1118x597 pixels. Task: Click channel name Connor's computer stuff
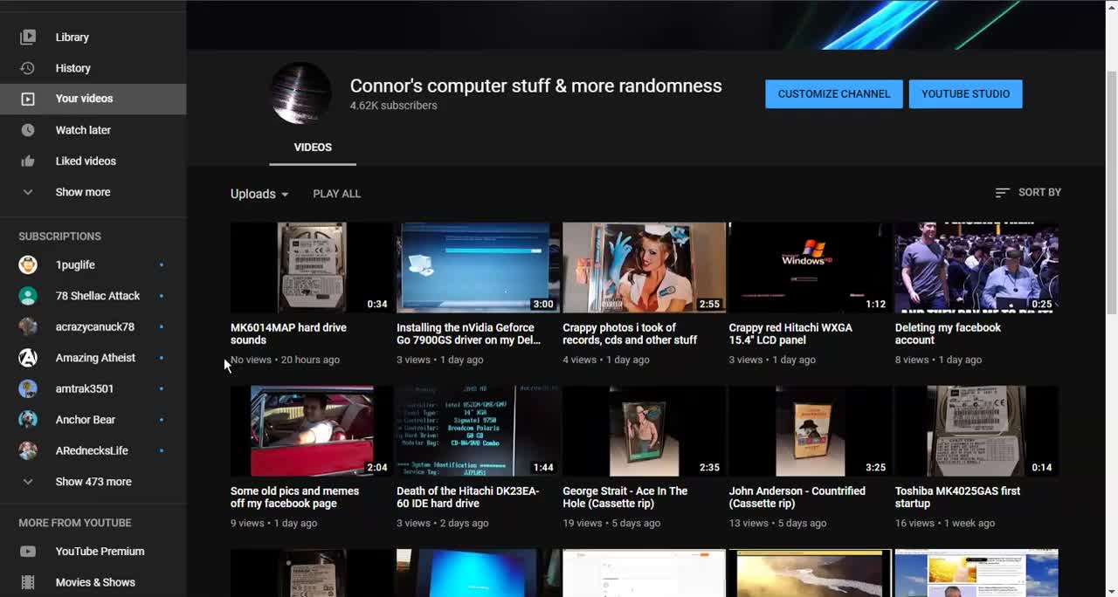pos(535,86)
